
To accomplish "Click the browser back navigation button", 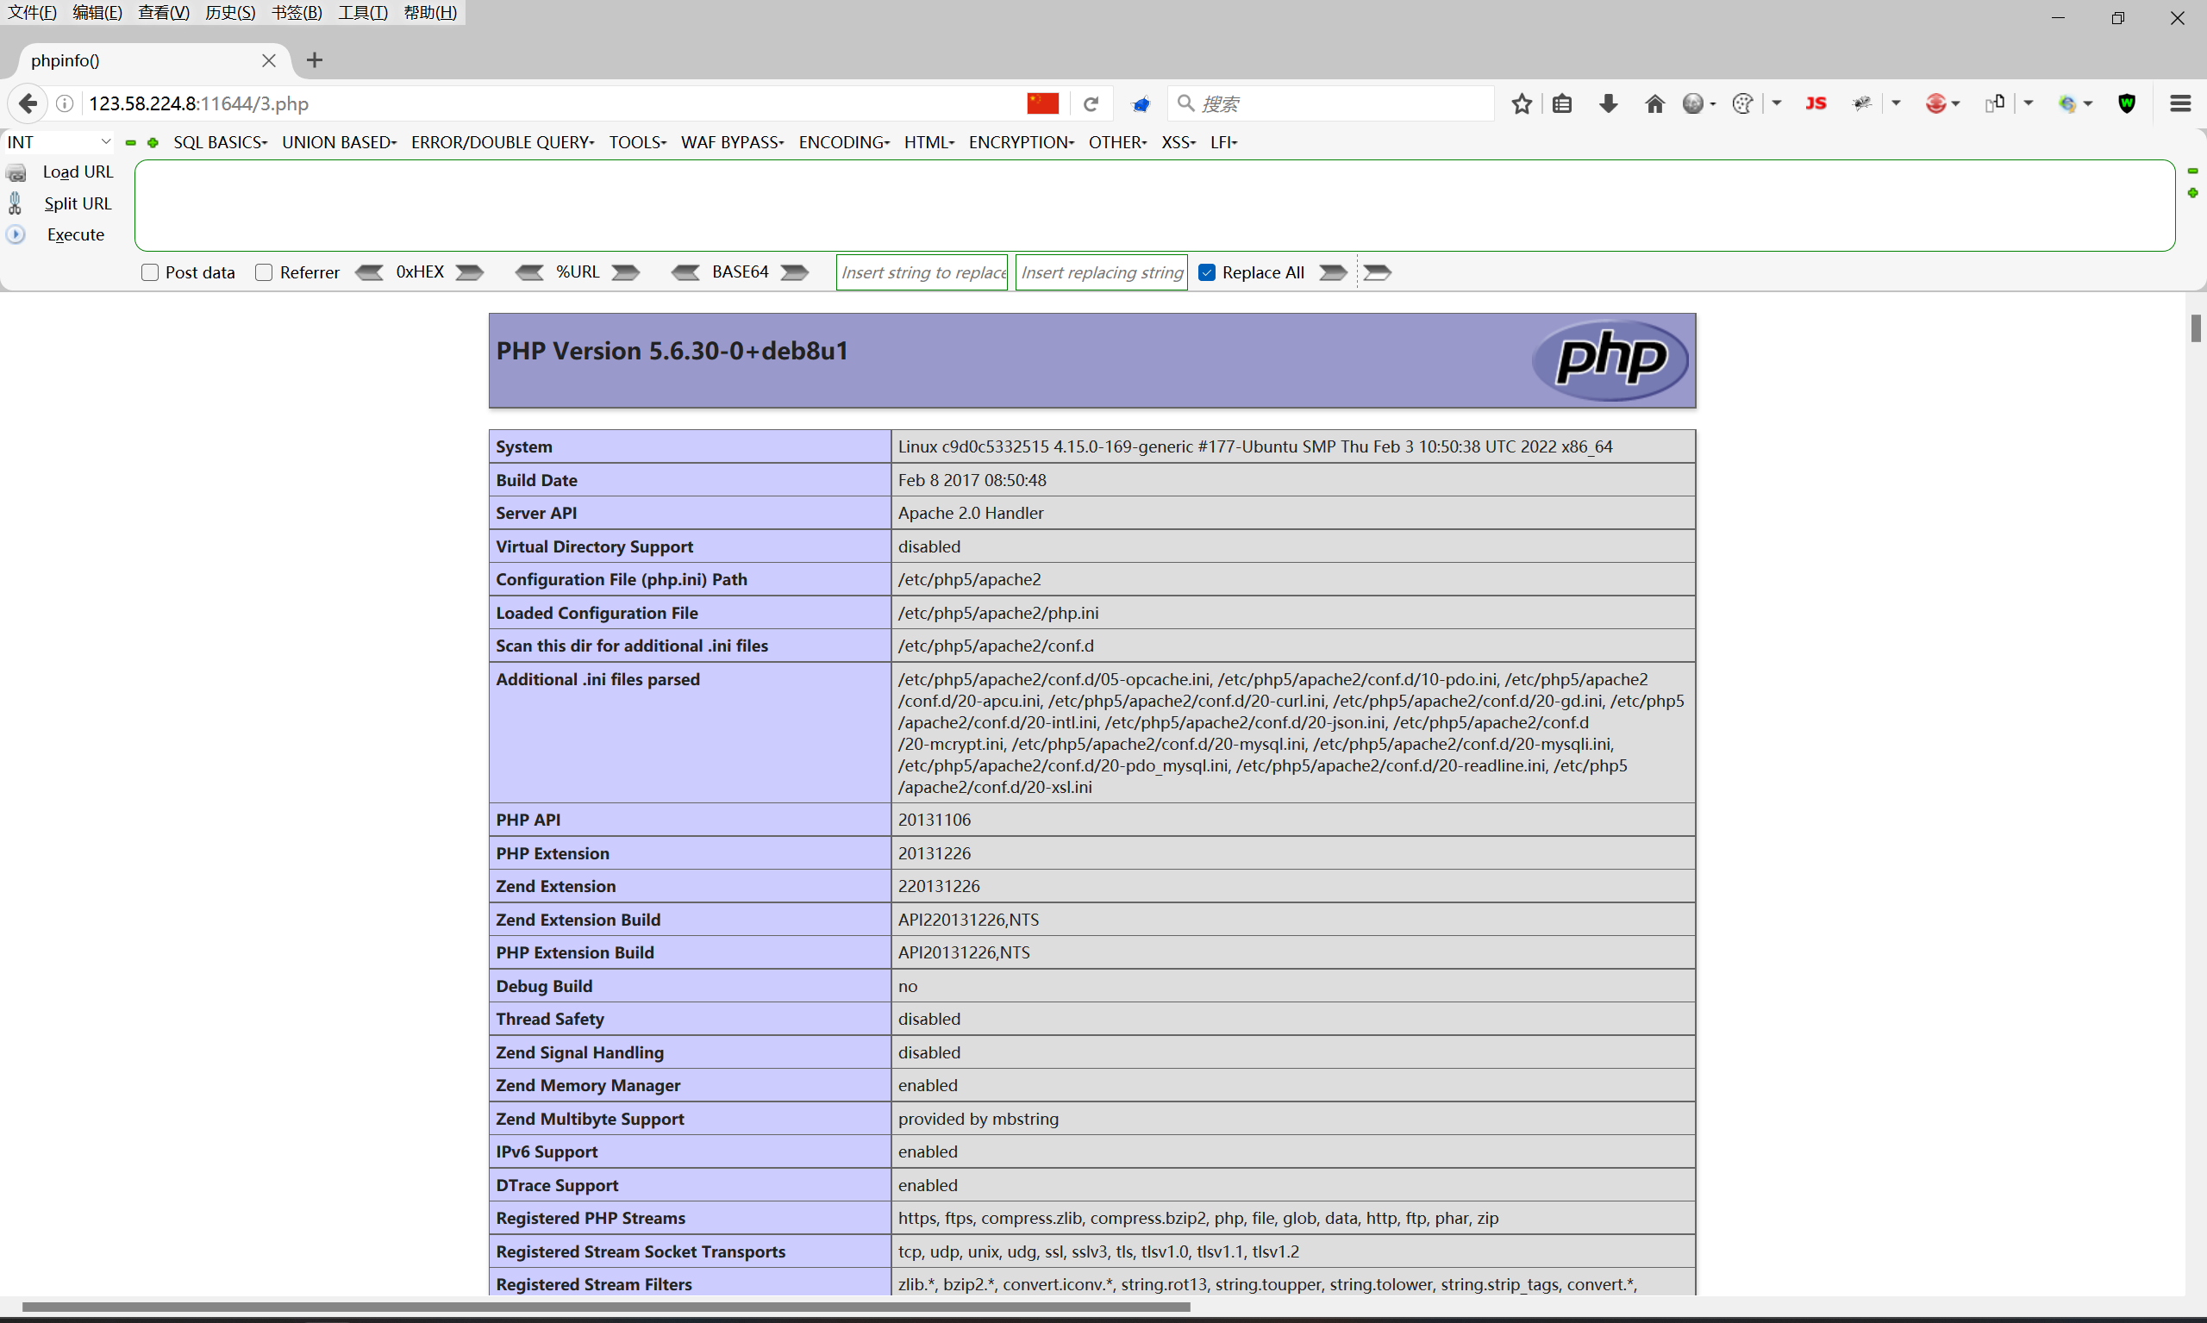I will point(28,103).
